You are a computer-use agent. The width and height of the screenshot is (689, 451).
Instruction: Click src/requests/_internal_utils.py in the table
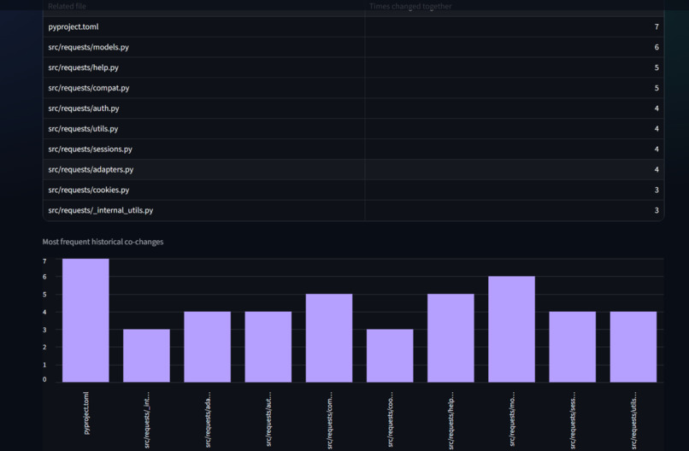tap(101, 210)
